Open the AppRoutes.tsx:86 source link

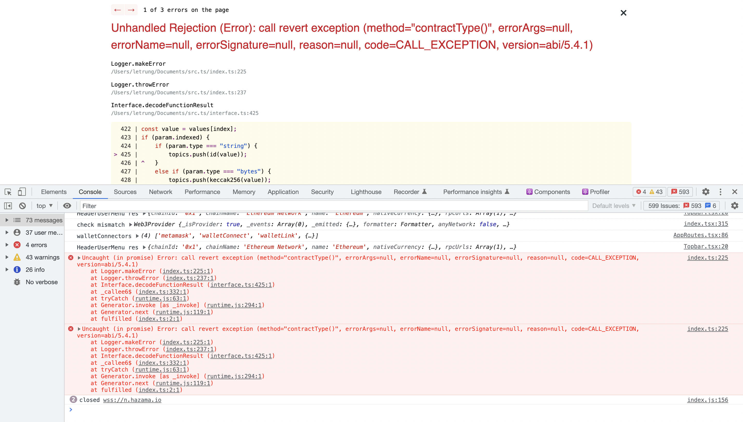(x=700, y=235)
